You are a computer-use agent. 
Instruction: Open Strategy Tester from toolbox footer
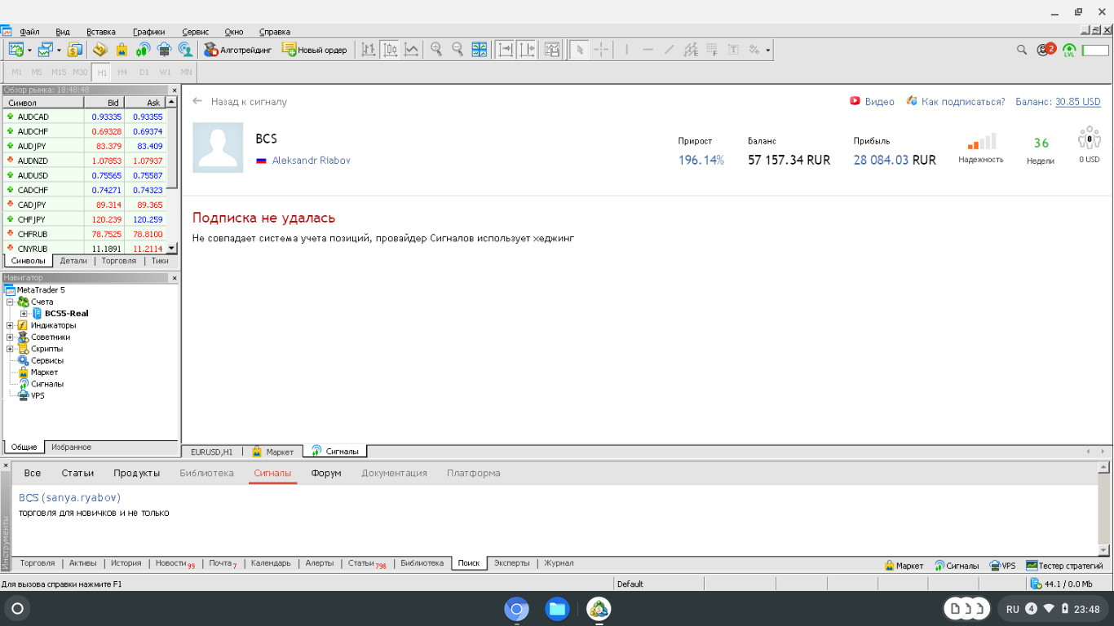click(1064, 565)
